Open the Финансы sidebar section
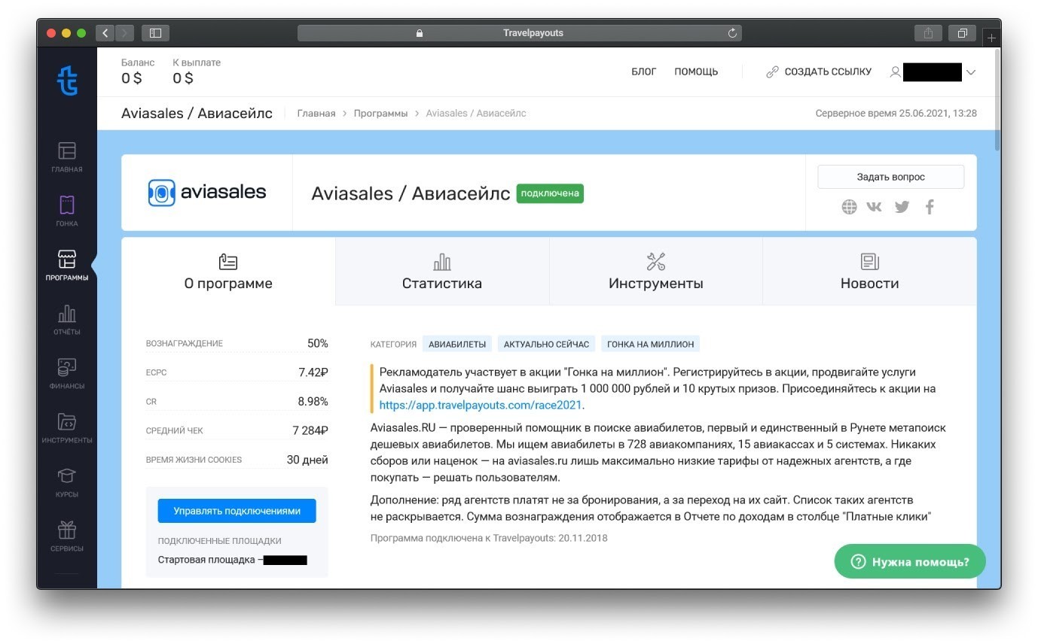 [x=67, y=373]
